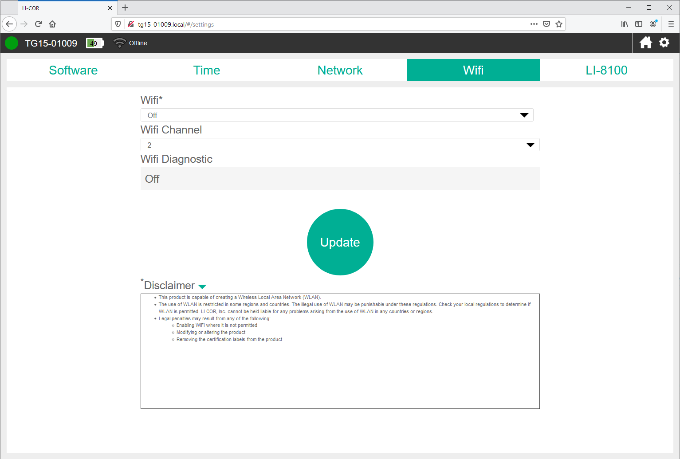The image size is (680, 459).
Task: Switch to the Software tab
Action: pyautogui.click(x=73, y=70)
